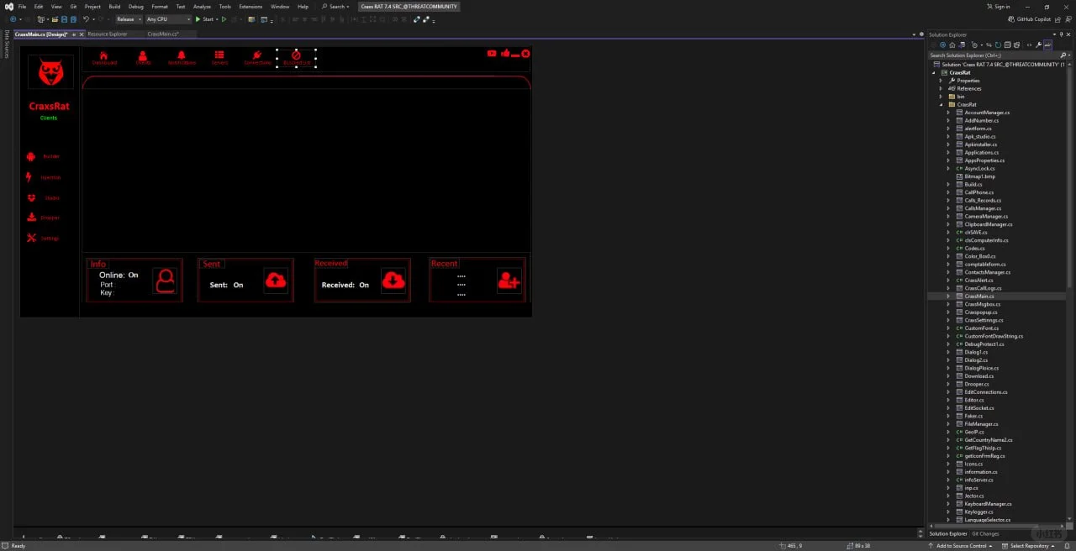Screen dimensions: 1076x551
Task: Click the Save All toolbar icon
Action: [x=74, y=18]
